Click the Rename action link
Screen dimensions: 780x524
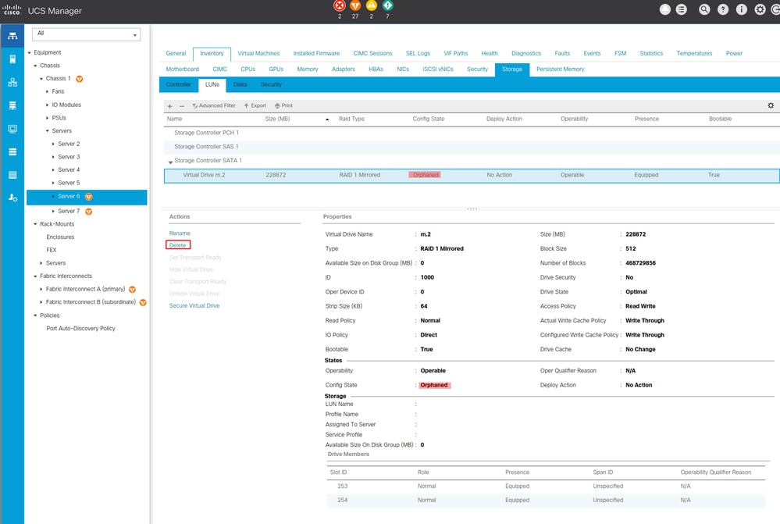pos(180,233)
